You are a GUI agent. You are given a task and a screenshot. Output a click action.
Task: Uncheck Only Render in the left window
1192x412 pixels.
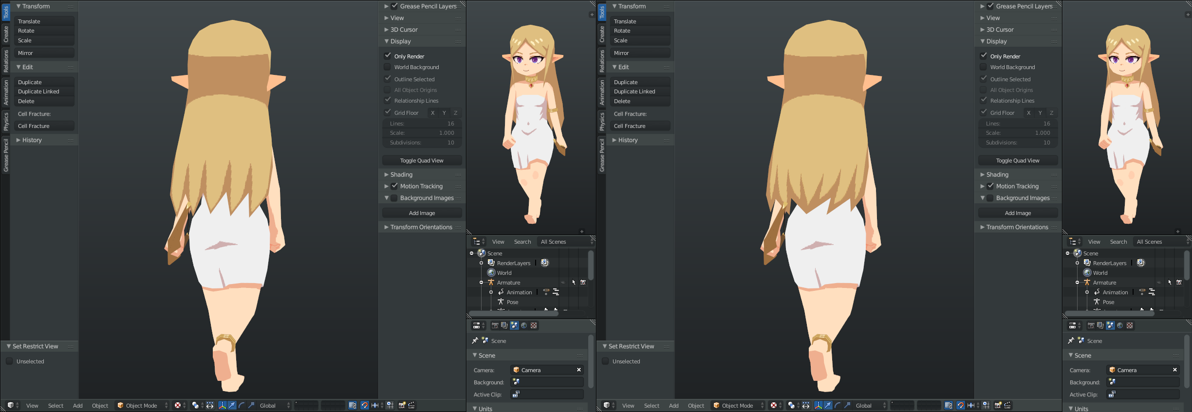click(x=388, y=56)
